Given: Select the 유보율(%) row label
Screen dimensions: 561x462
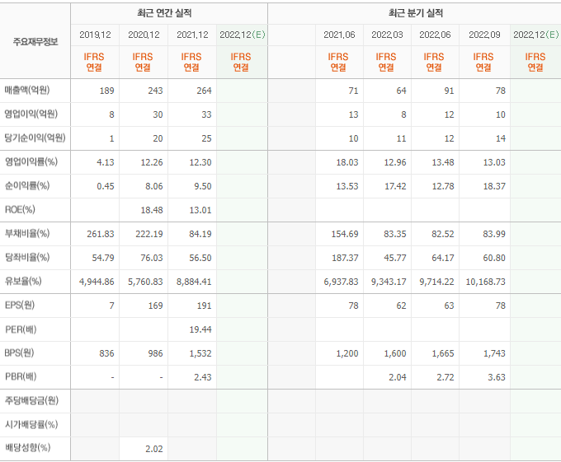Looking at the screenshot, I should (x=23, y=282).
